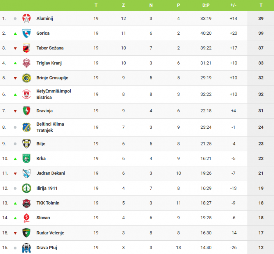274x254 pixels.
Task: Sort by the D:P goals column header
Action: tap(206, 5)
